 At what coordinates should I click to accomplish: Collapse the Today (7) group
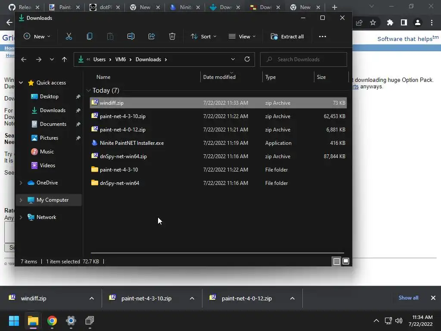[88, 91]
